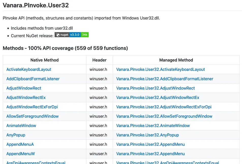Open Vanara.PInvoke.User32.AllowSetForegroundWindow managed method link
Viewport: 242px width, 164px height.
coord(164,116)
